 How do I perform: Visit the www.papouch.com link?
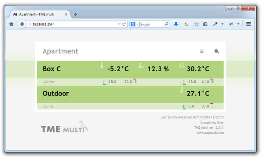tap(210, 133)
